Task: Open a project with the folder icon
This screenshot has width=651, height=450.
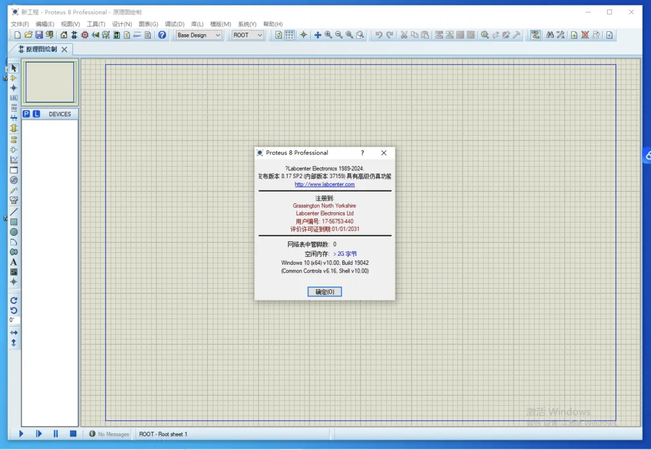Action: 28,35
